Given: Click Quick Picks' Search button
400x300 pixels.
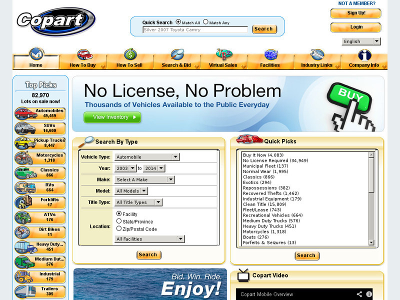Looking at the screenshot, I should tap(307, 255).
